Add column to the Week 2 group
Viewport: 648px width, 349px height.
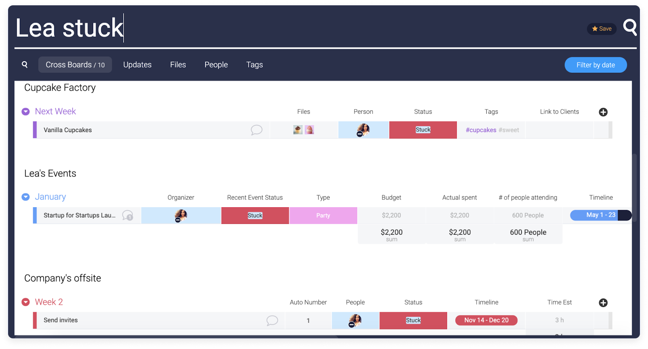[x=603, y=303]
